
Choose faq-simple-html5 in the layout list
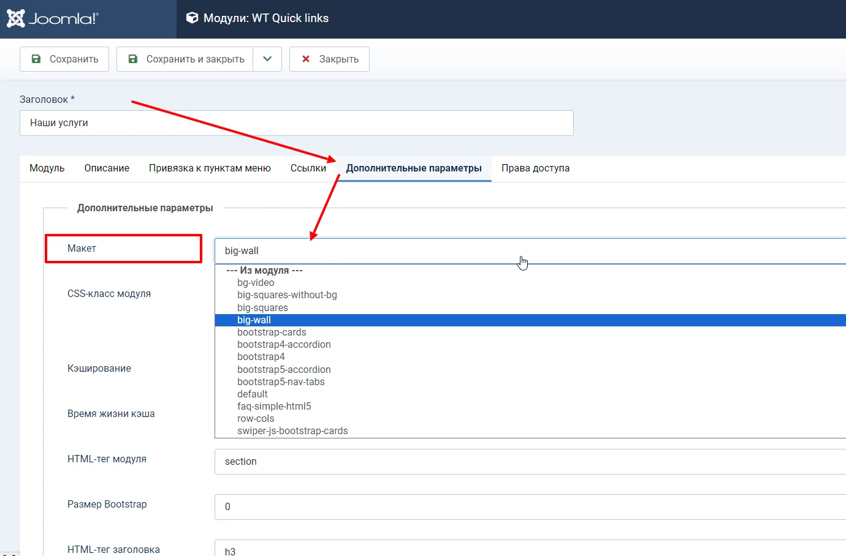point(274,406)
